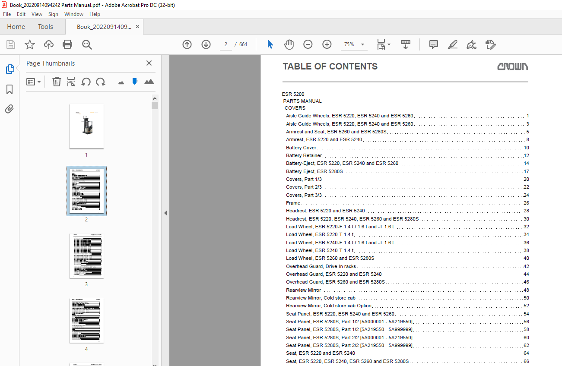This screenshot has height=366, width=562.
Task: Zoom out with the minus icon
Action: click(x=308, y=44)
